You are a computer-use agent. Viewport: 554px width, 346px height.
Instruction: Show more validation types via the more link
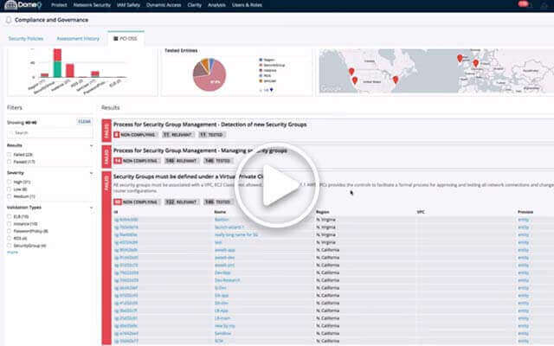point(12,252)
